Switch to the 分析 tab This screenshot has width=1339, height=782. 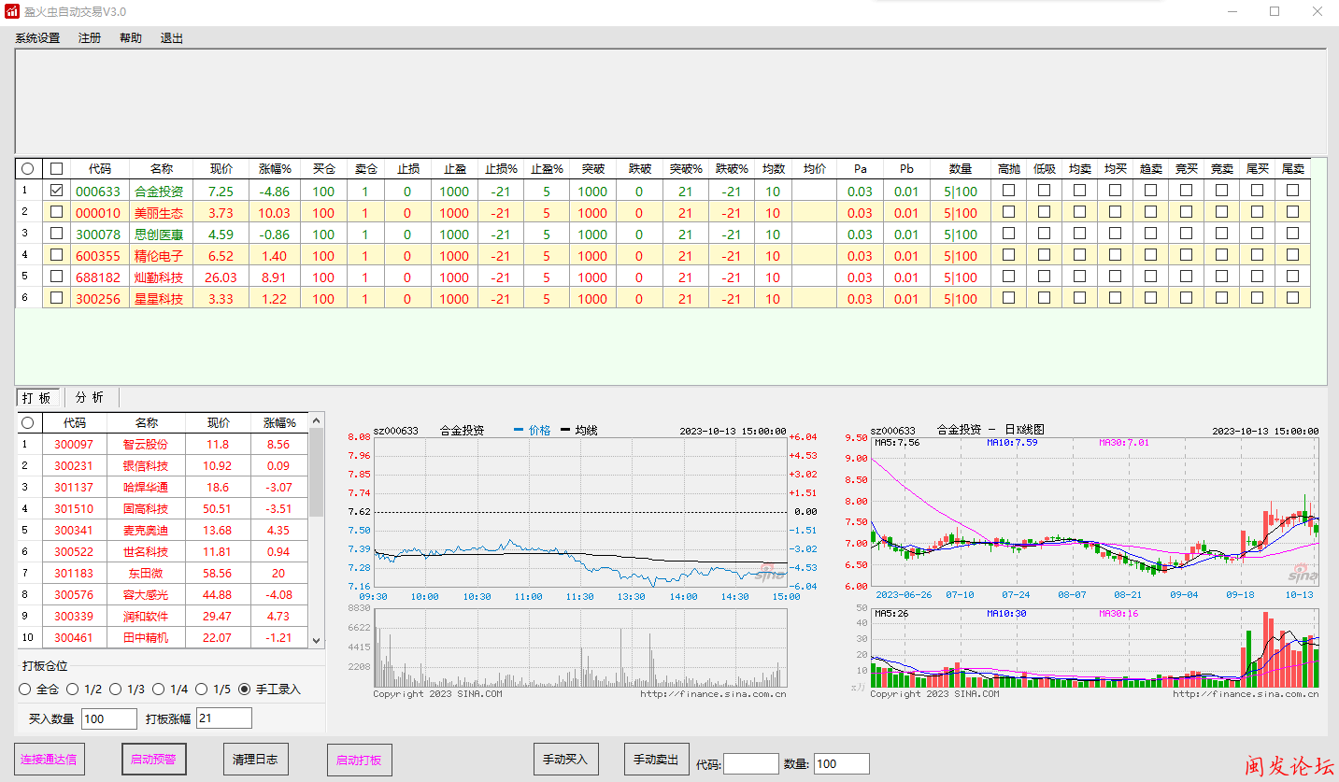click(90, 397)
